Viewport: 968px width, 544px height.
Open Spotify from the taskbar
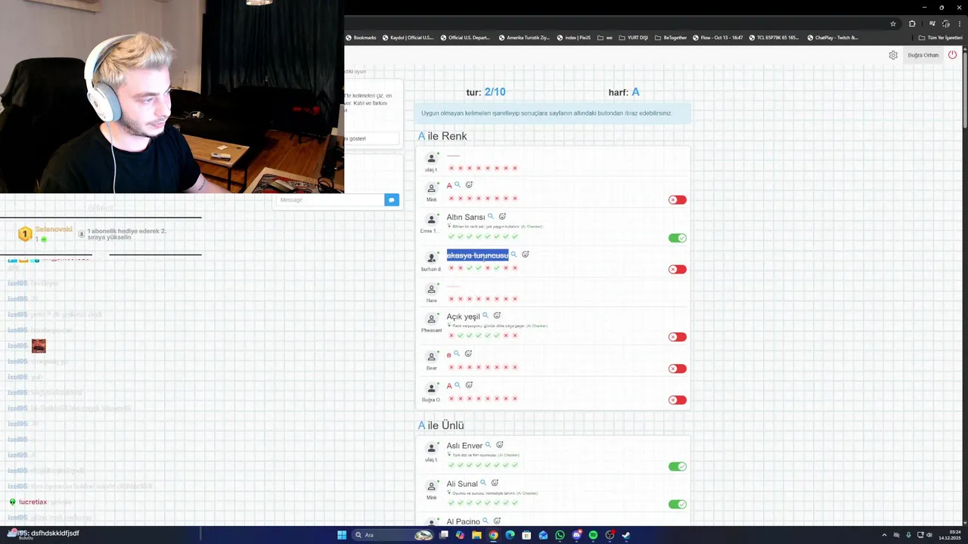point(593,535)
